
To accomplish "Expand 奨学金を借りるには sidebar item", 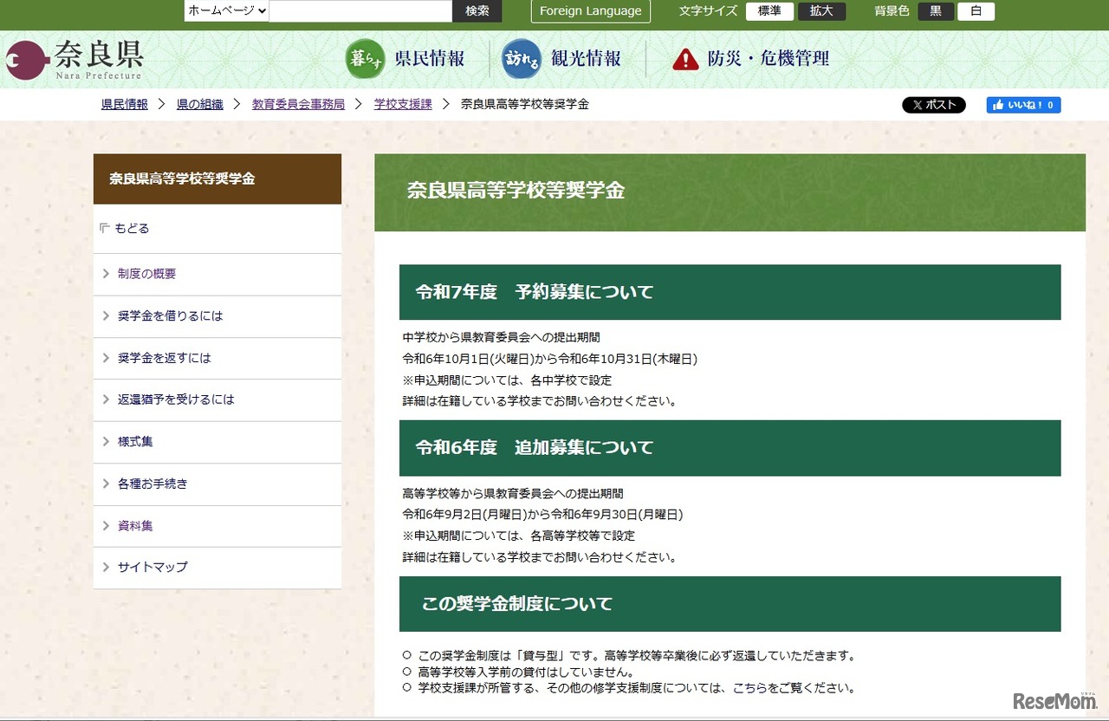I will click(170, 316).
